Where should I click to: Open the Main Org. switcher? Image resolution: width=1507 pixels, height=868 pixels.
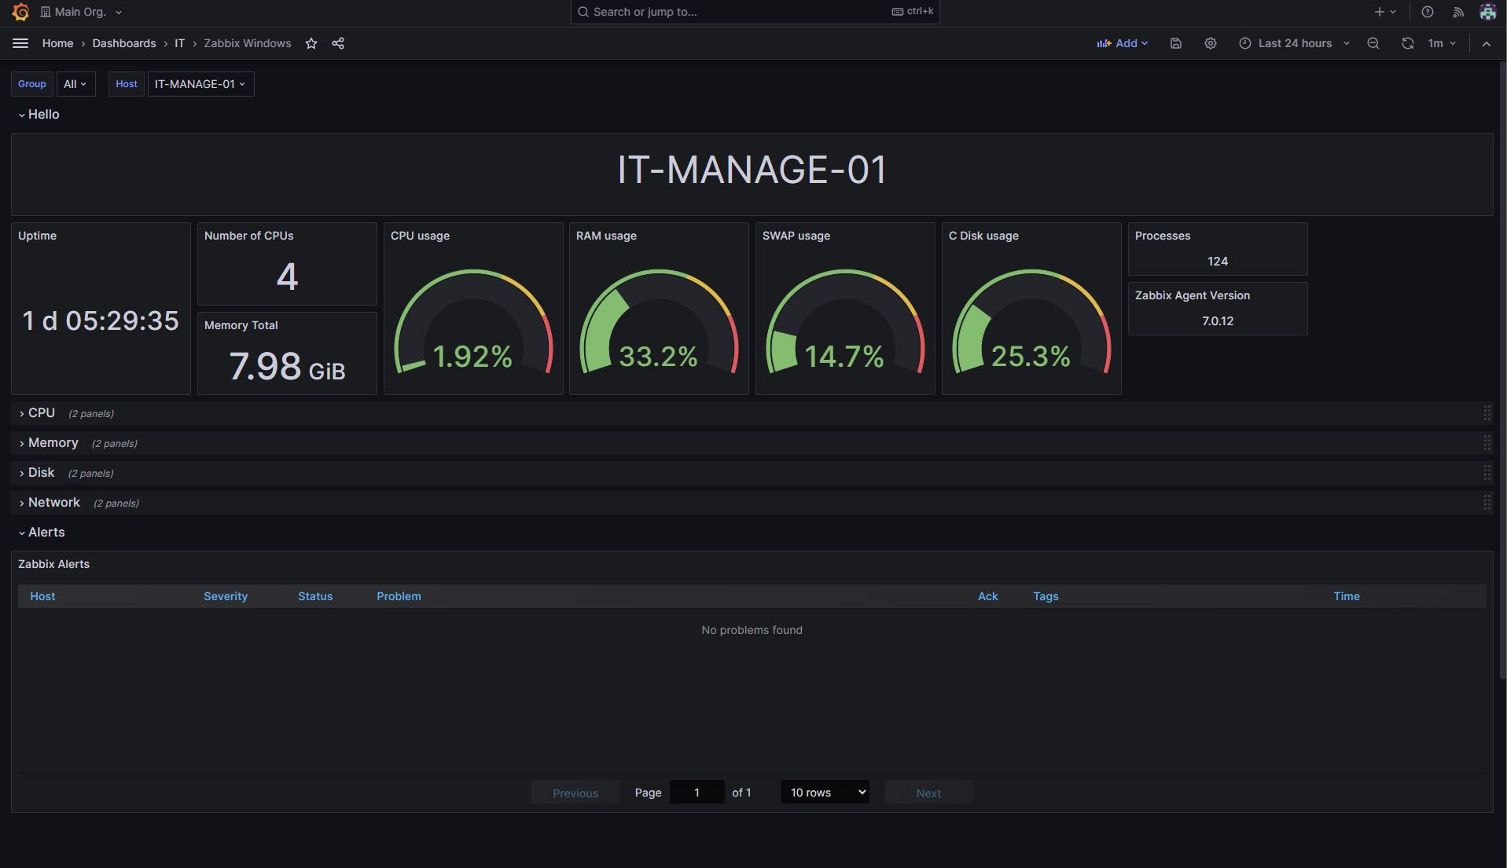(x=81, y=12)
